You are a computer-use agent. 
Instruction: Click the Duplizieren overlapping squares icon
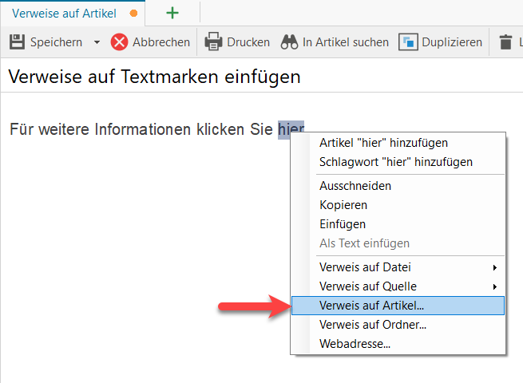[408, 42]
